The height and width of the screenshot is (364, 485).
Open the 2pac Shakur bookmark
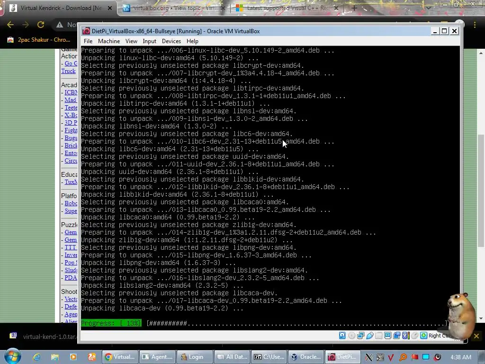click(x=39, y=40)
